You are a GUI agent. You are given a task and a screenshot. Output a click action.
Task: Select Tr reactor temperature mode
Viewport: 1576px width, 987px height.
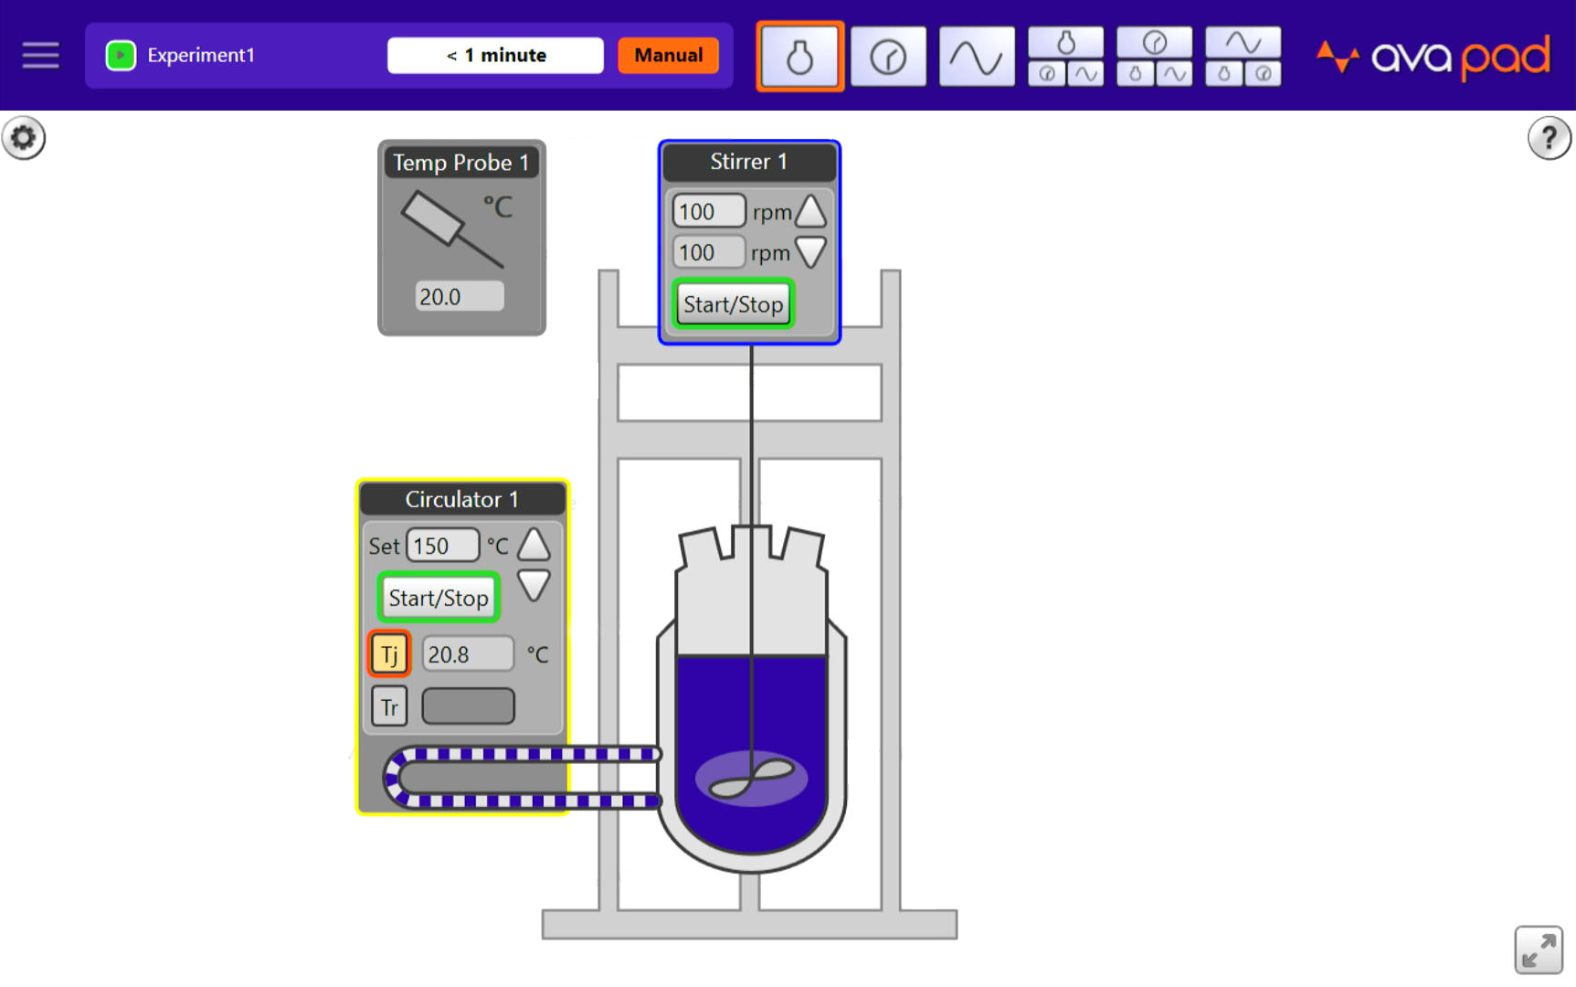pos(389,706)
